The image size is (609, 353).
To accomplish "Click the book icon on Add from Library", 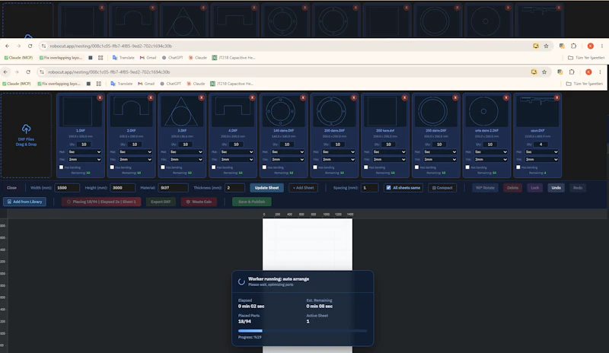I will [9, 202].
